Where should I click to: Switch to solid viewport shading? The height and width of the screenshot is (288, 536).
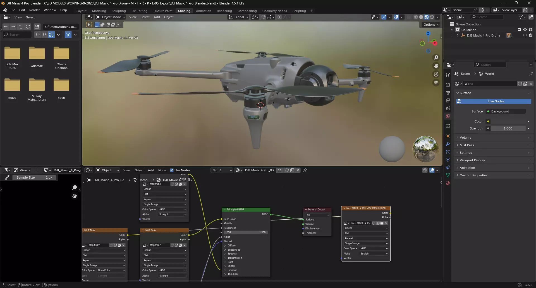[421, 17]
